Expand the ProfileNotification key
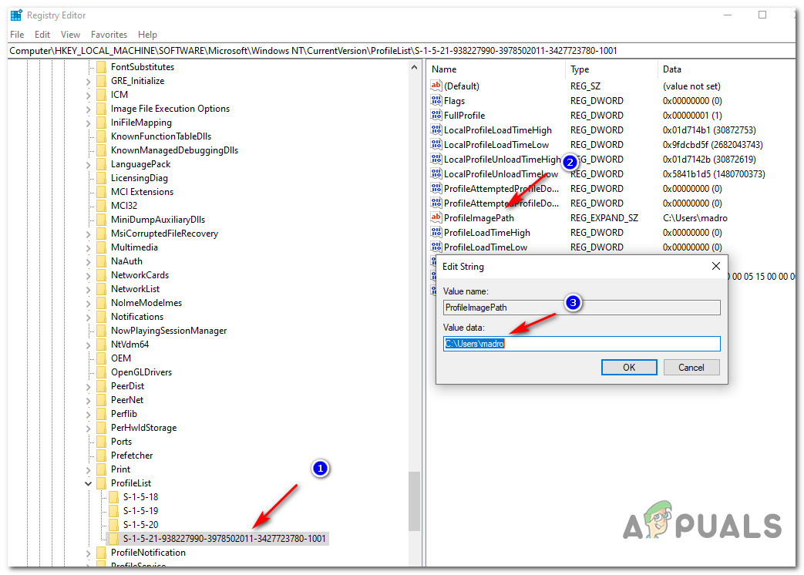Viewport: 804px width, 575px height. (x=88, y=553)
